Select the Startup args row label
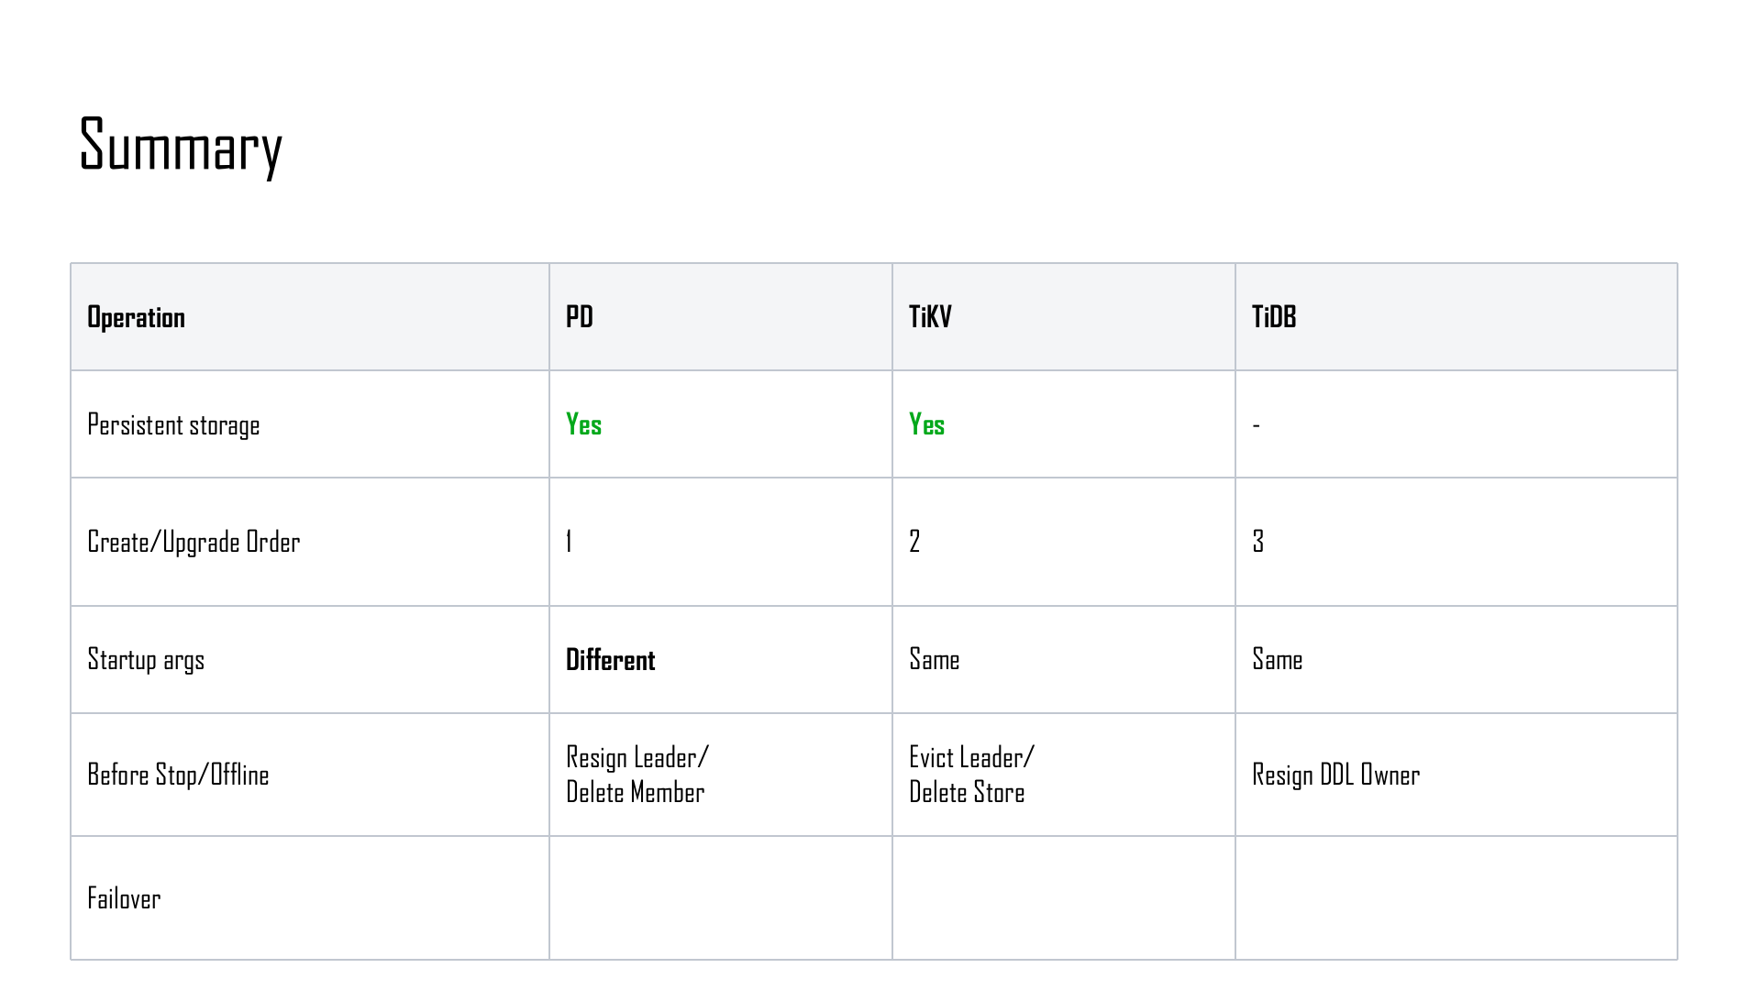This screenshot has width=1761, height=990. 146,660
